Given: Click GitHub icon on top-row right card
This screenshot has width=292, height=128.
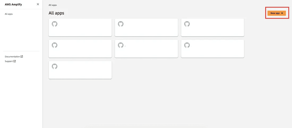Looking at the screenshot, I should tap(187, 24).
